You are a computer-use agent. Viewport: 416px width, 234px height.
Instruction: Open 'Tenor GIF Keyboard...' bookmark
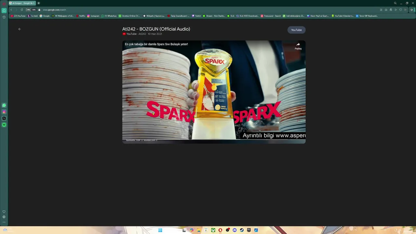[367, 16]
